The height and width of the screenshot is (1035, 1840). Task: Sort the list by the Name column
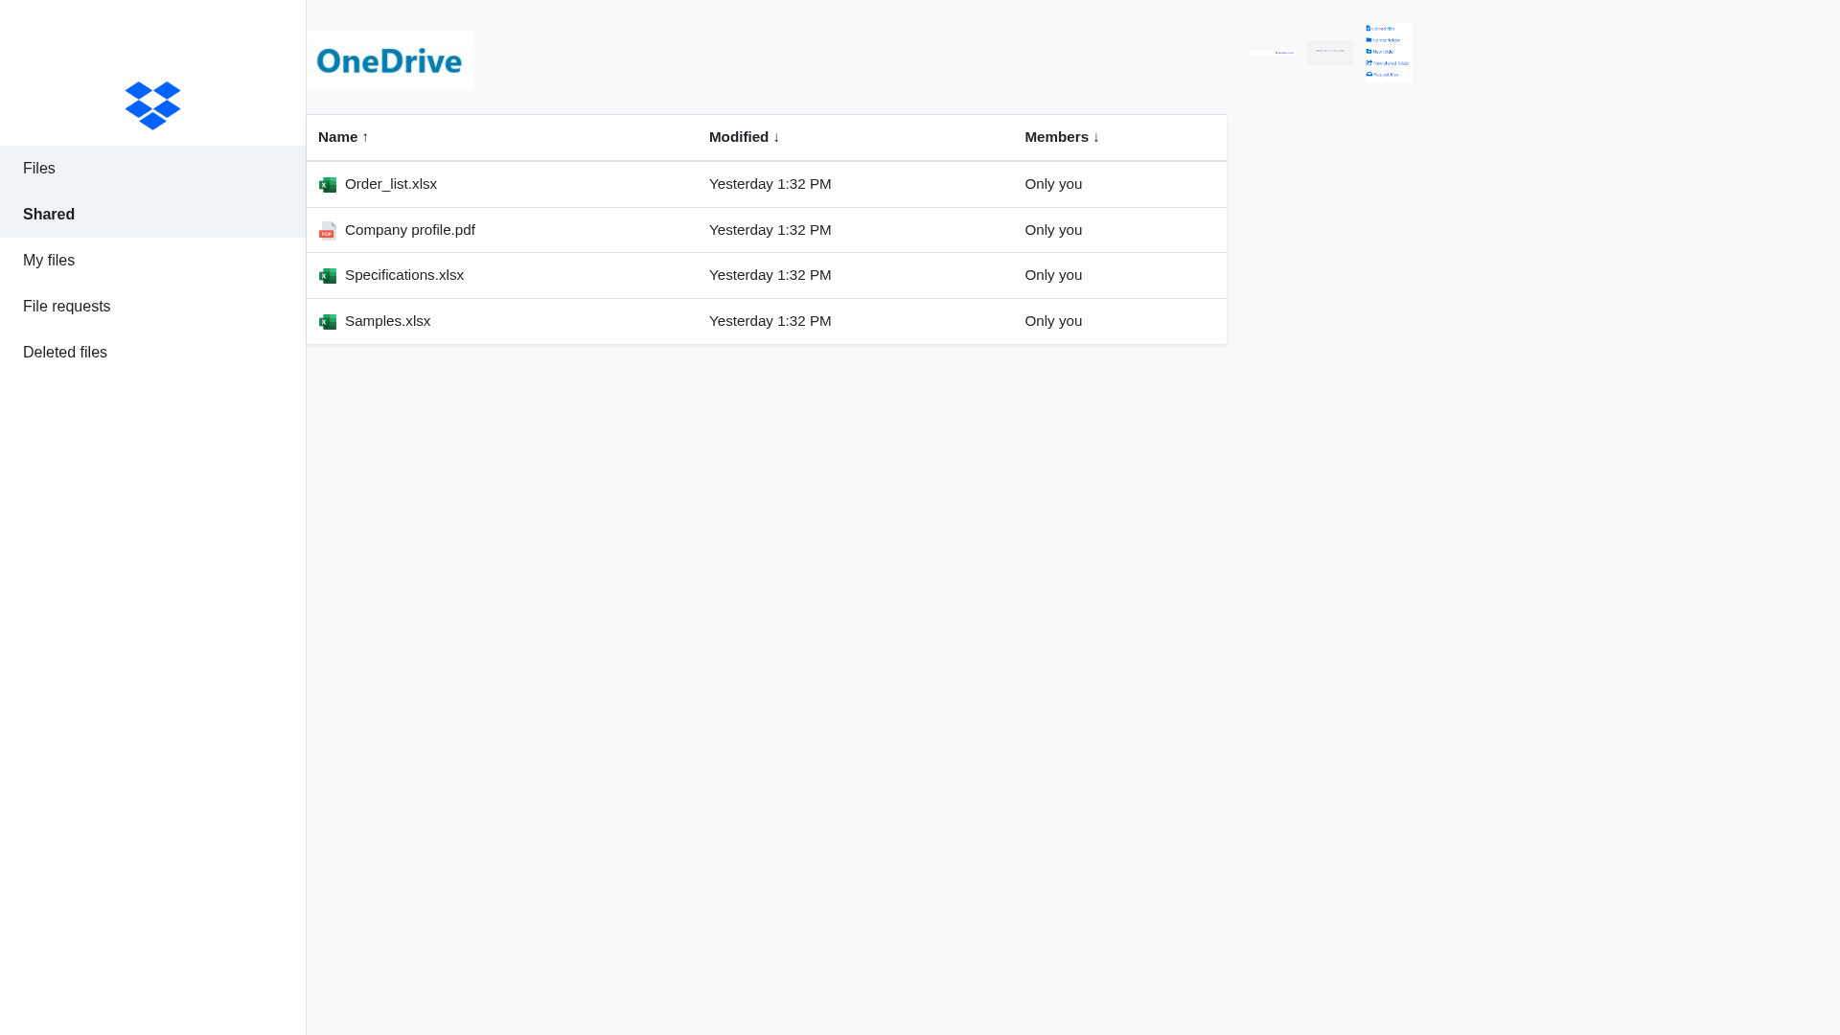tap(343, 137)
